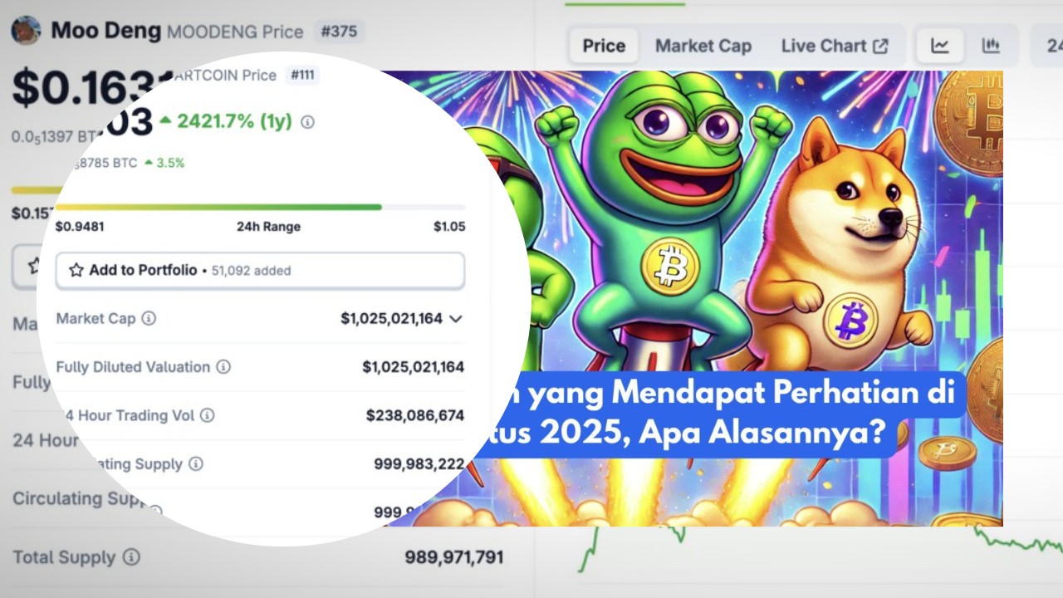1063x598 pixels.
Task: Click the #375 rank badge
Action: pyautogui.click(x=339, y=32)
